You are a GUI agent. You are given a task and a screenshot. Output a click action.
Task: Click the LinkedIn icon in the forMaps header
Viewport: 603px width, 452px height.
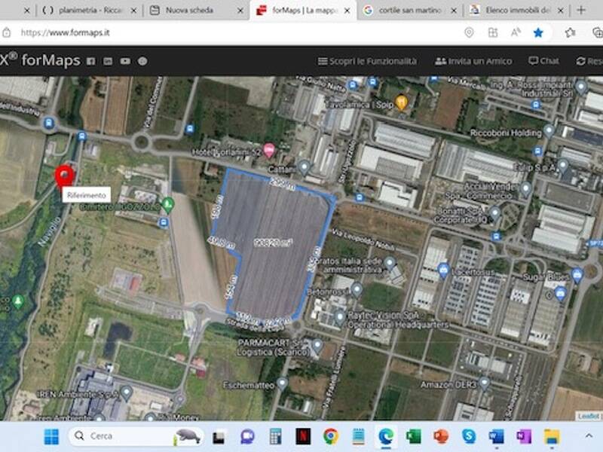pos(106,60)
